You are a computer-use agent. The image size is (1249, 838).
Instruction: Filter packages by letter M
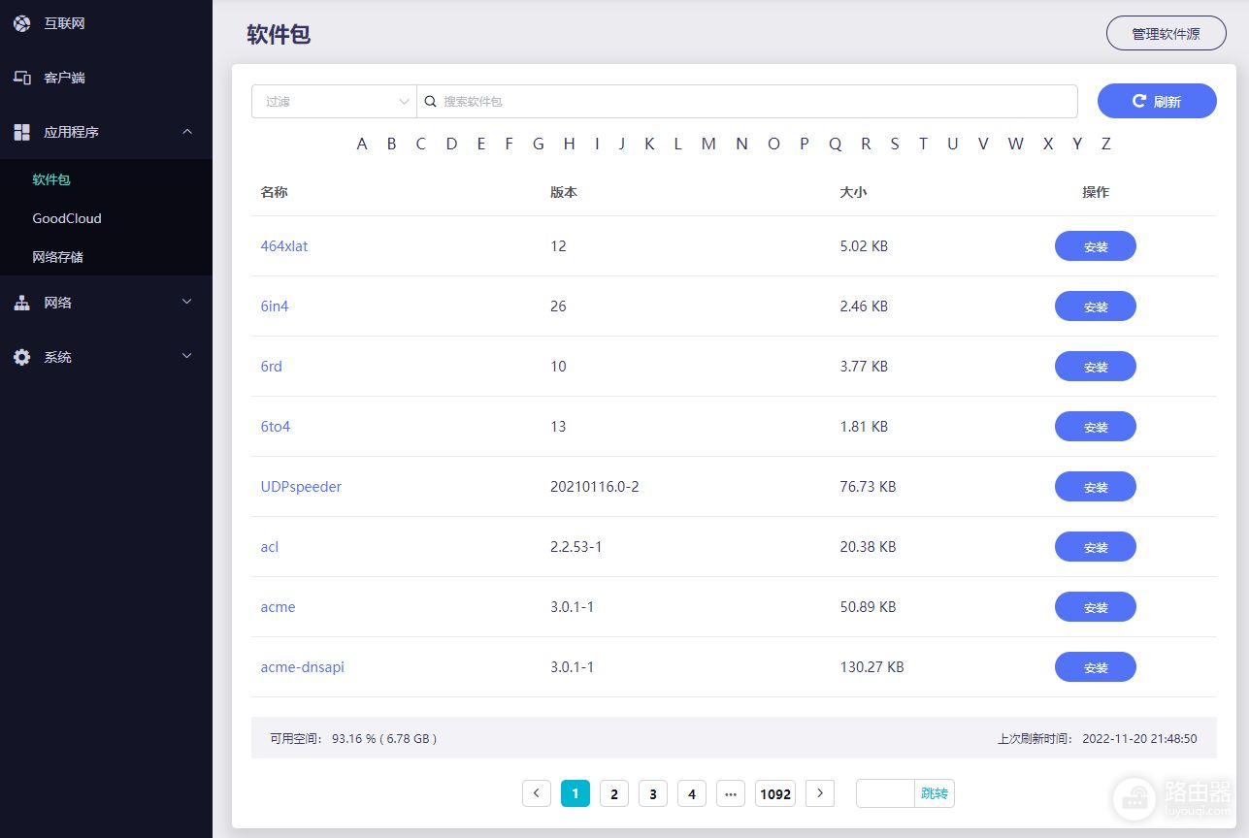point(708,144)
